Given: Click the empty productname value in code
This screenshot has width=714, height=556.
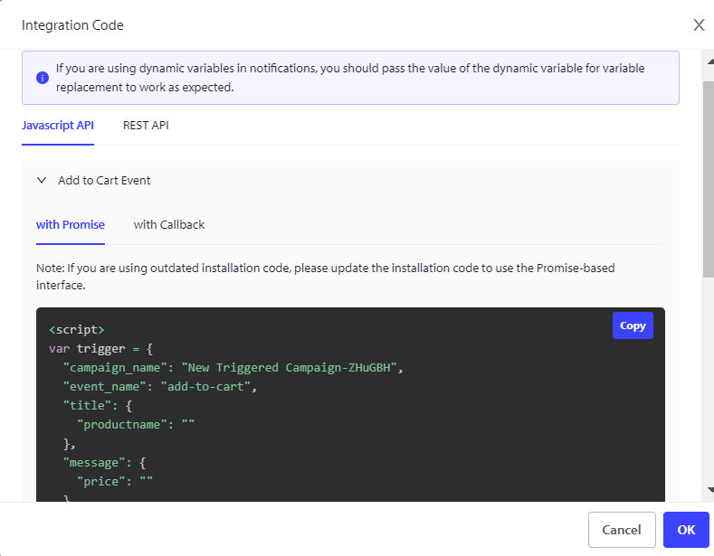Looking at the screenshot, I should (x=187, y=425).
